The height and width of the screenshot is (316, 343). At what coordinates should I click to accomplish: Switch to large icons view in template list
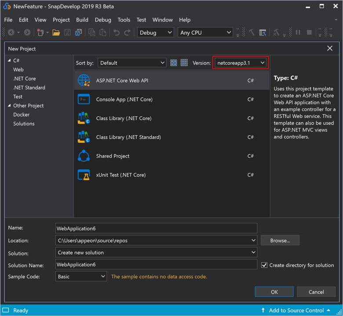tap(173, 63)
